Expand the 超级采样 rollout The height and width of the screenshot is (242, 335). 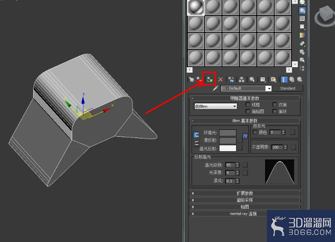pyautogui.click(x=245, y=200)
